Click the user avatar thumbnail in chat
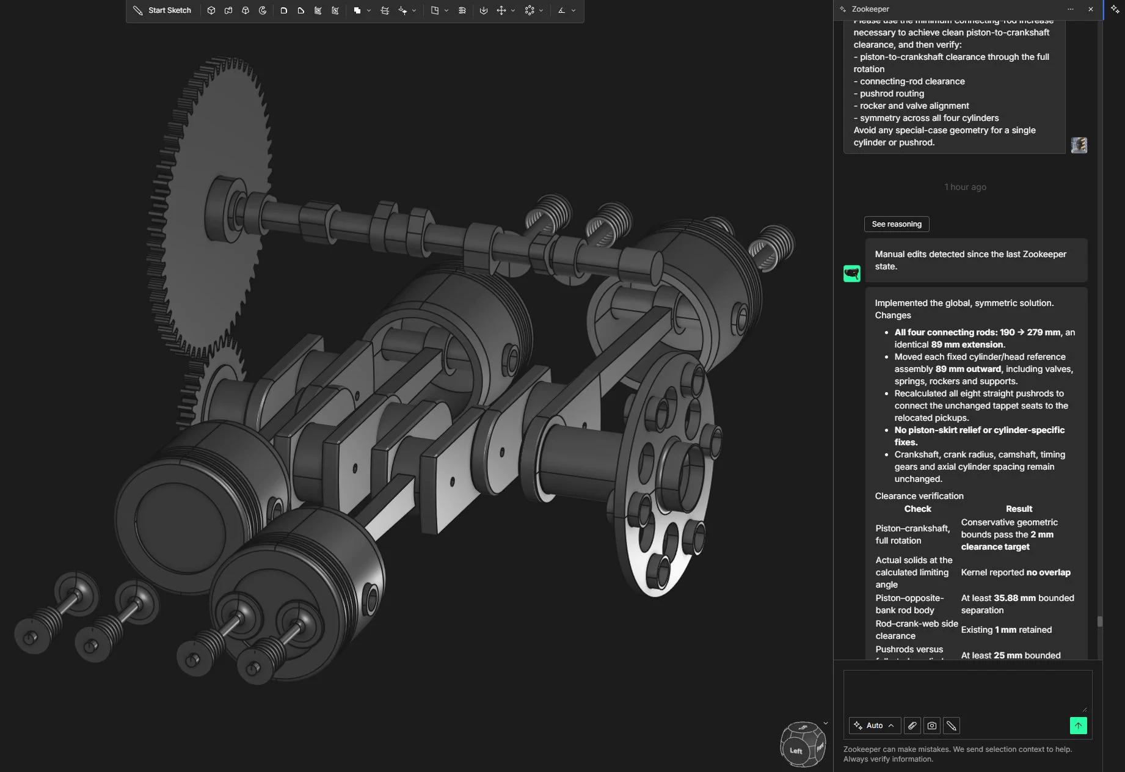Viewport: 1125px width, 772px height. pyautogui.click(x=1079, y=145)
